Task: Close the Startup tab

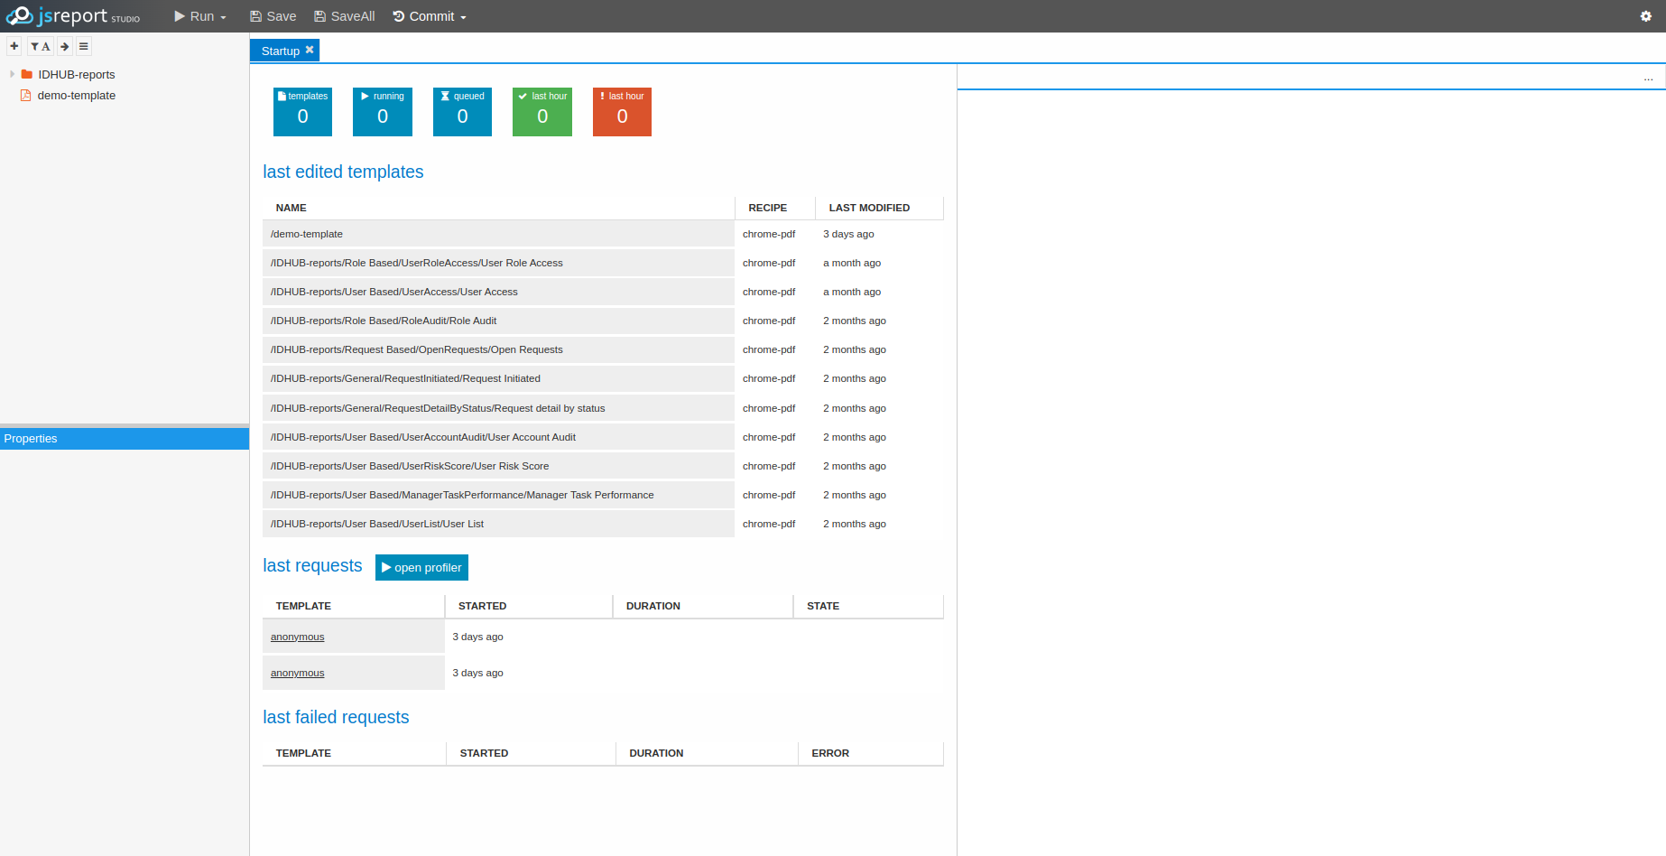Action: click(x=310, y=50)
